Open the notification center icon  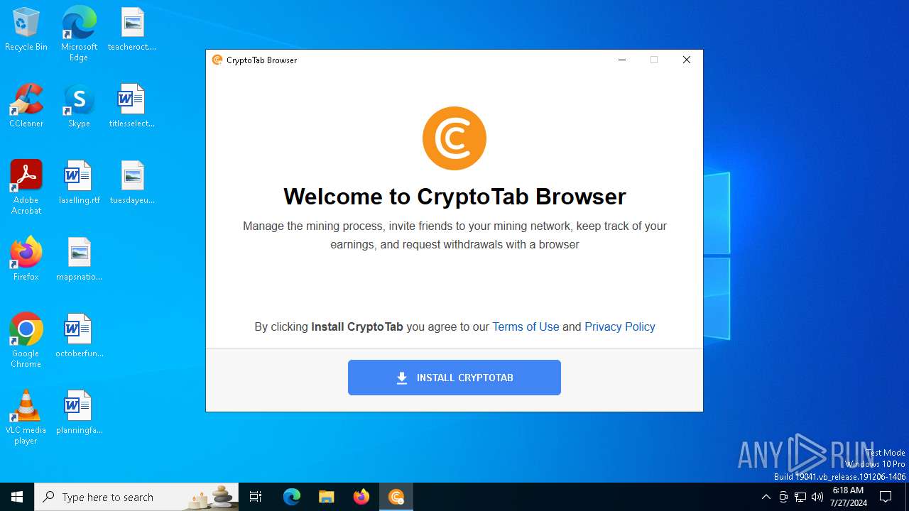(886, 497)
